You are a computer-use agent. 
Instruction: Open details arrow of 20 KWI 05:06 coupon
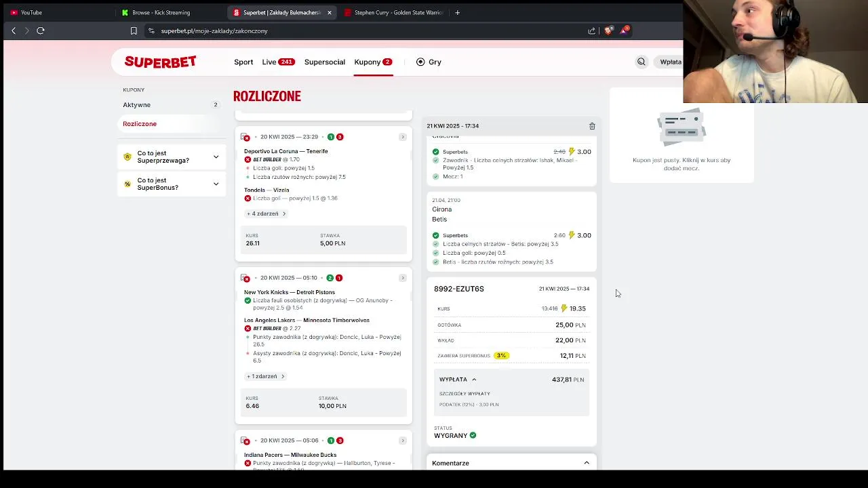(402, 441)
